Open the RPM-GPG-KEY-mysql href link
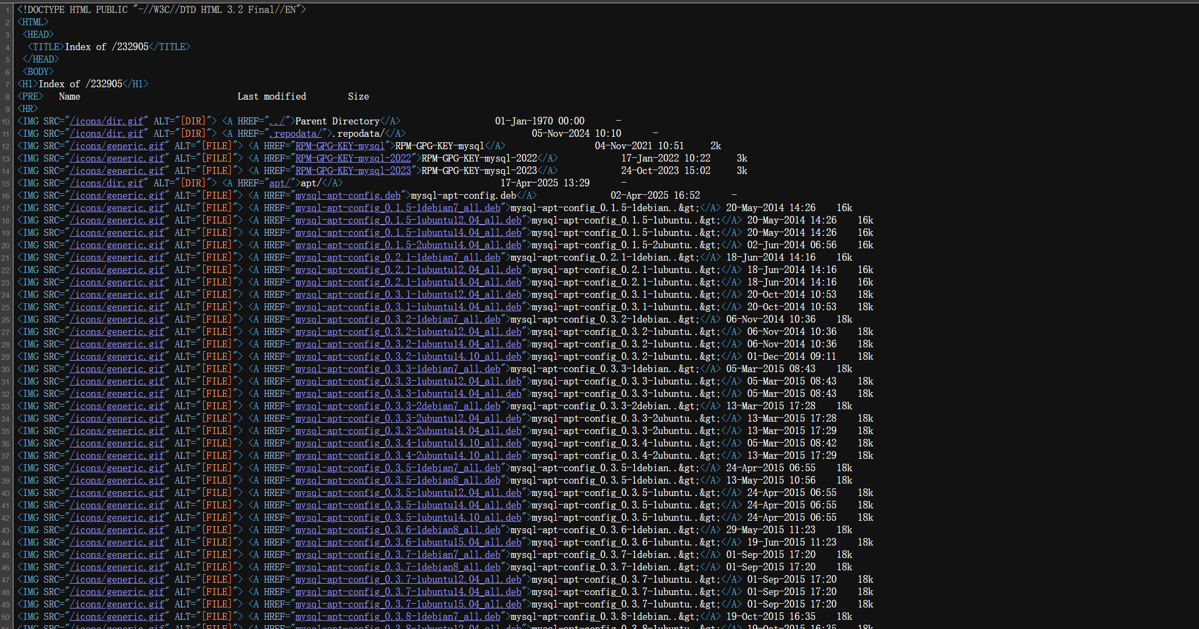The height and width of the screenshot is (629, 1199). 340,146
